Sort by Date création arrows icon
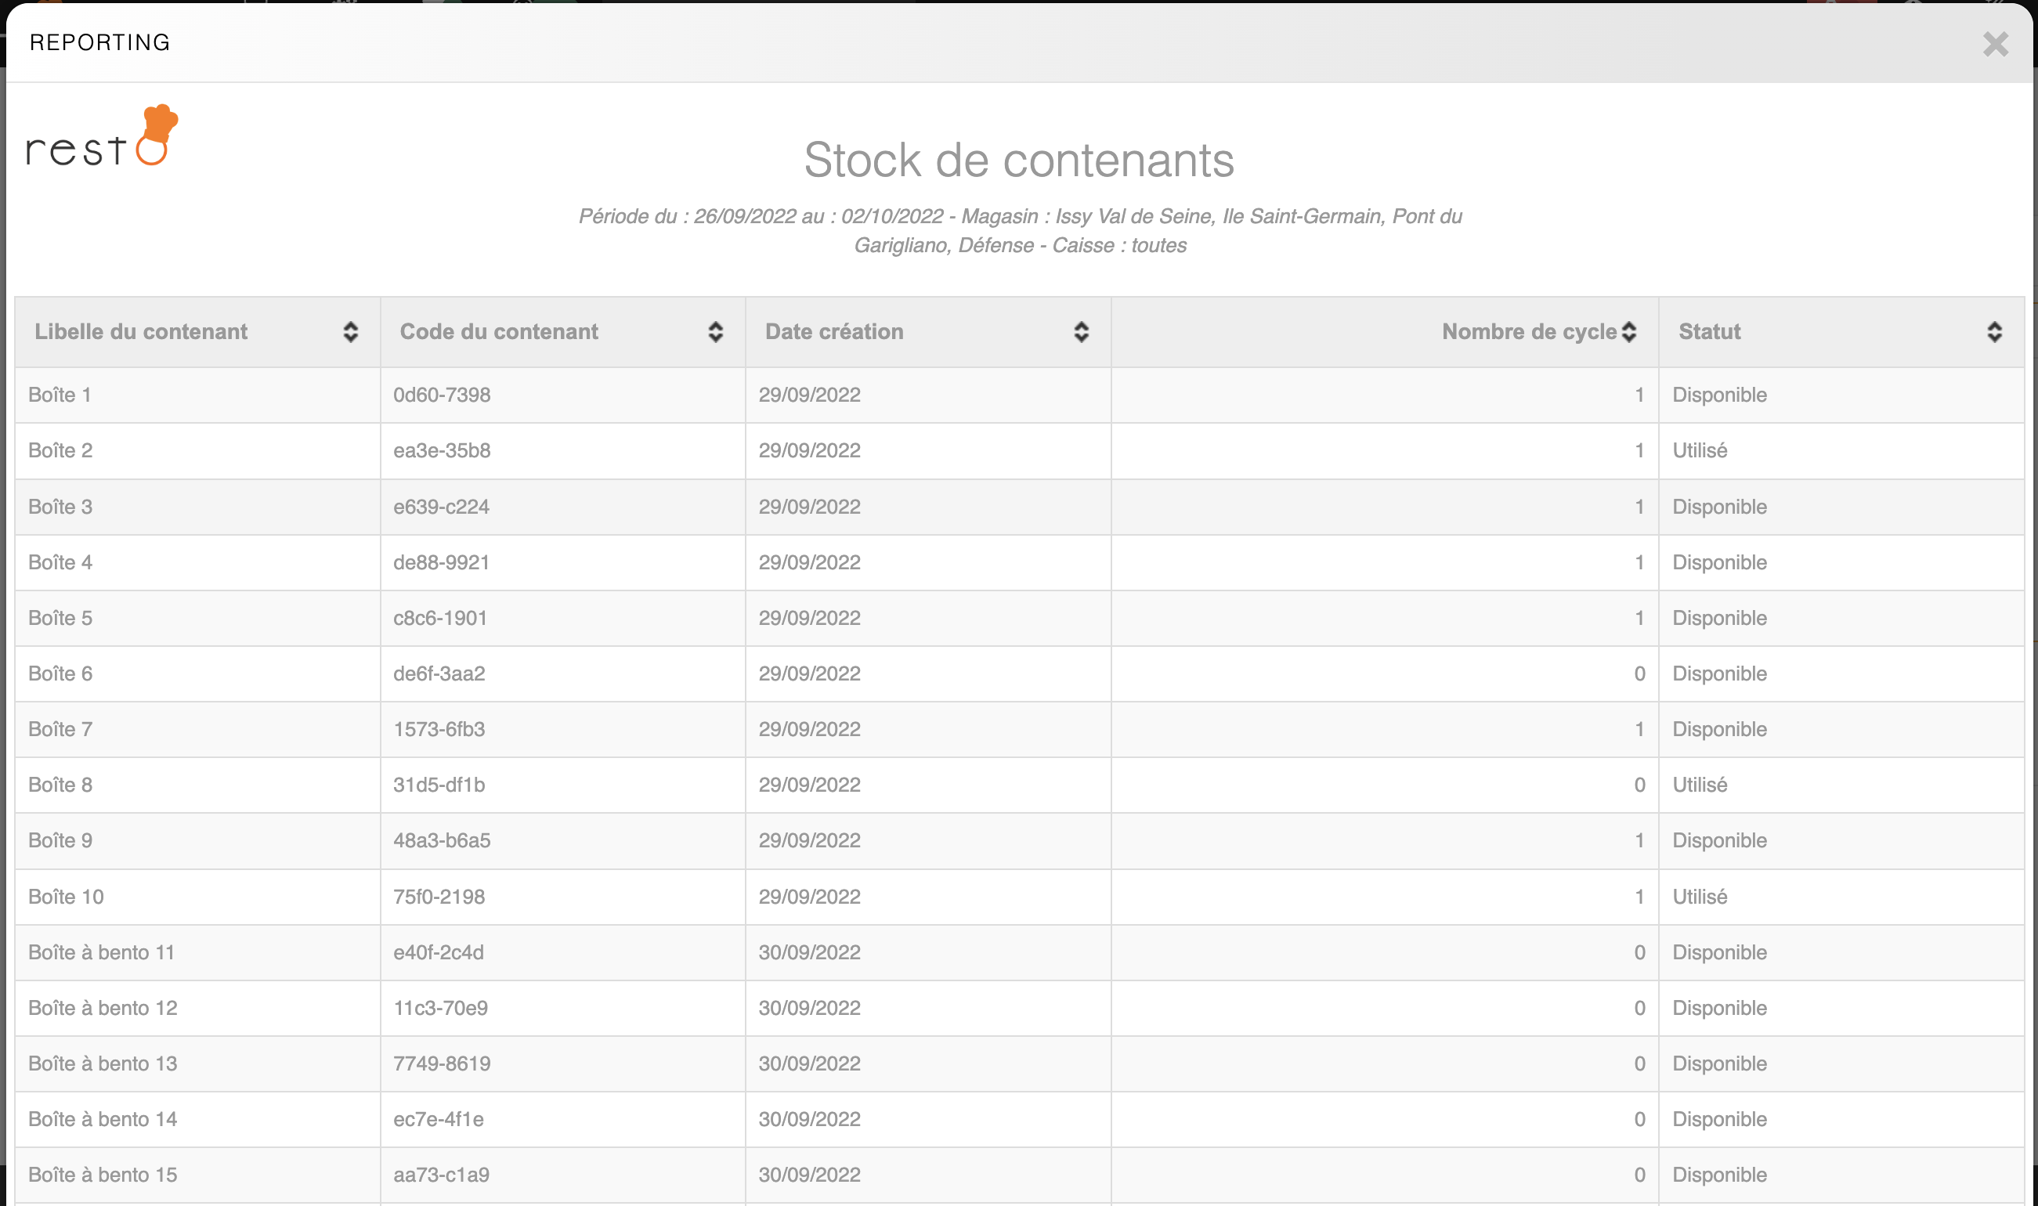The image size is (2038, 1206). point(1081,331)
